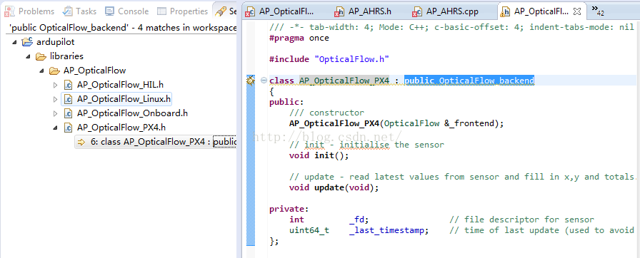This screenshot has width=640, height=258.
Task: Click the '// file descriptor for sensor' comment
Action: pyautogui.click(x=521, y=220)
